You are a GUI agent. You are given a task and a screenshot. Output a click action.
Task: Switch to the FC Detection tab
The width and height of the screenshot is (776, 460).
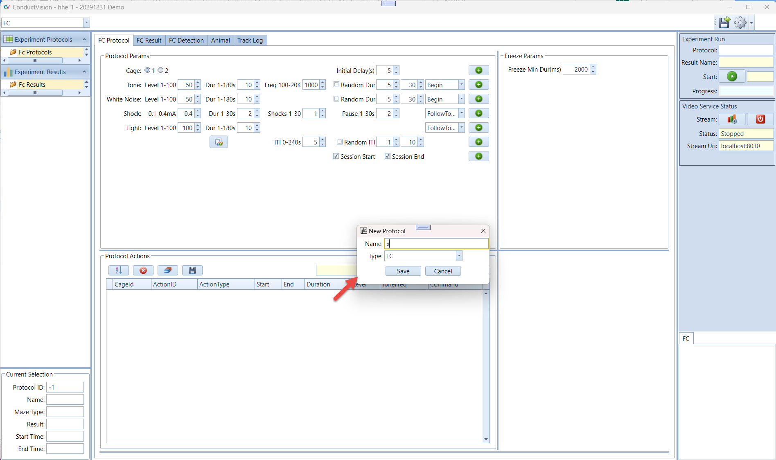click(186, 40)
